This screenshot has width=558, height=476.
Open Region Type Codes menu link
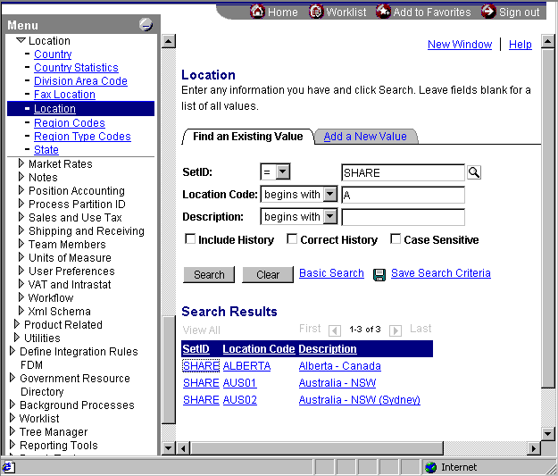point(82,137)
